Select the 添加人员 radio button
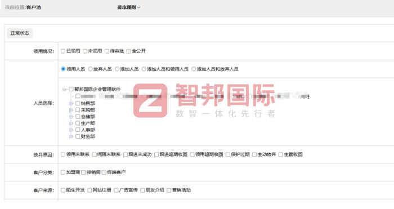Viewport: 394px width, 209px height. coord(117,69)
